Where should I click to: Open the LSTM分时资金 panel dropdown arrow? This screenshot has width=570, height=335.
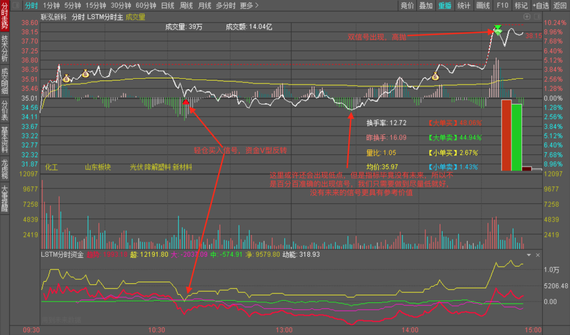(x=529, y=255)
